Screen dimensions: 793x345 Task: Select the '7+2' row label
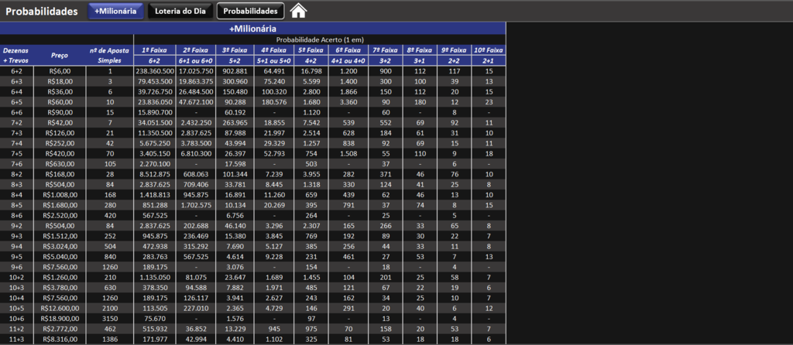pyautogui.click(x=17, y=122)
